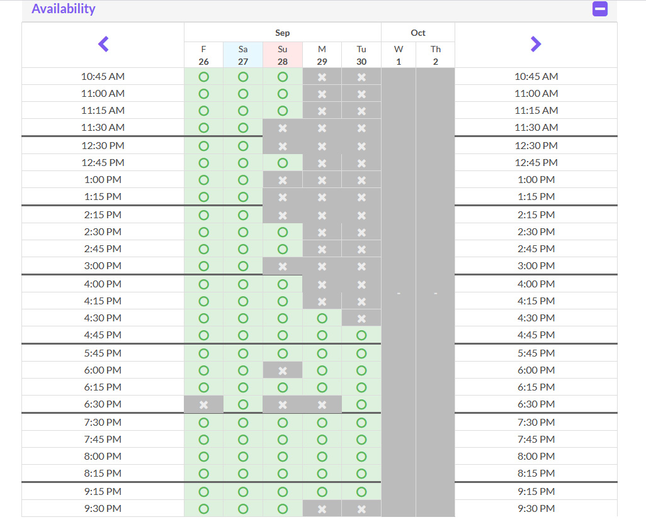
Task: Click unavailable X Tuesday 30 at 10:45 AM
Action: point(361,77)
